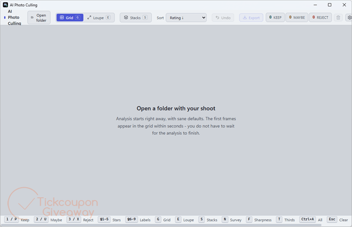Click the T Thirds shortcut hint

285,220
